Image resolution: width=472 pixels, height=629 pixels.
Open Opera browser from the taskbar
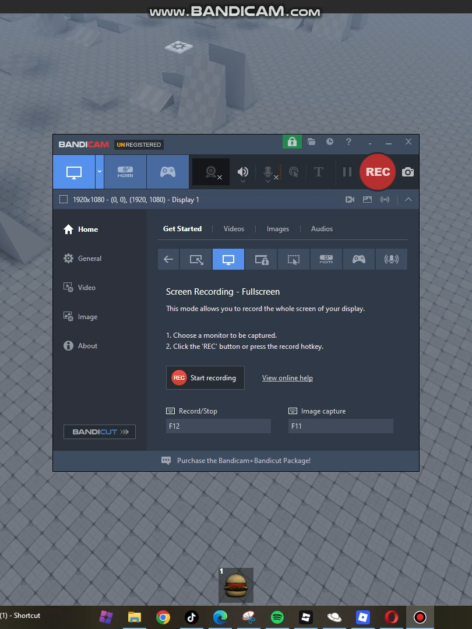[x=392, y=617]
